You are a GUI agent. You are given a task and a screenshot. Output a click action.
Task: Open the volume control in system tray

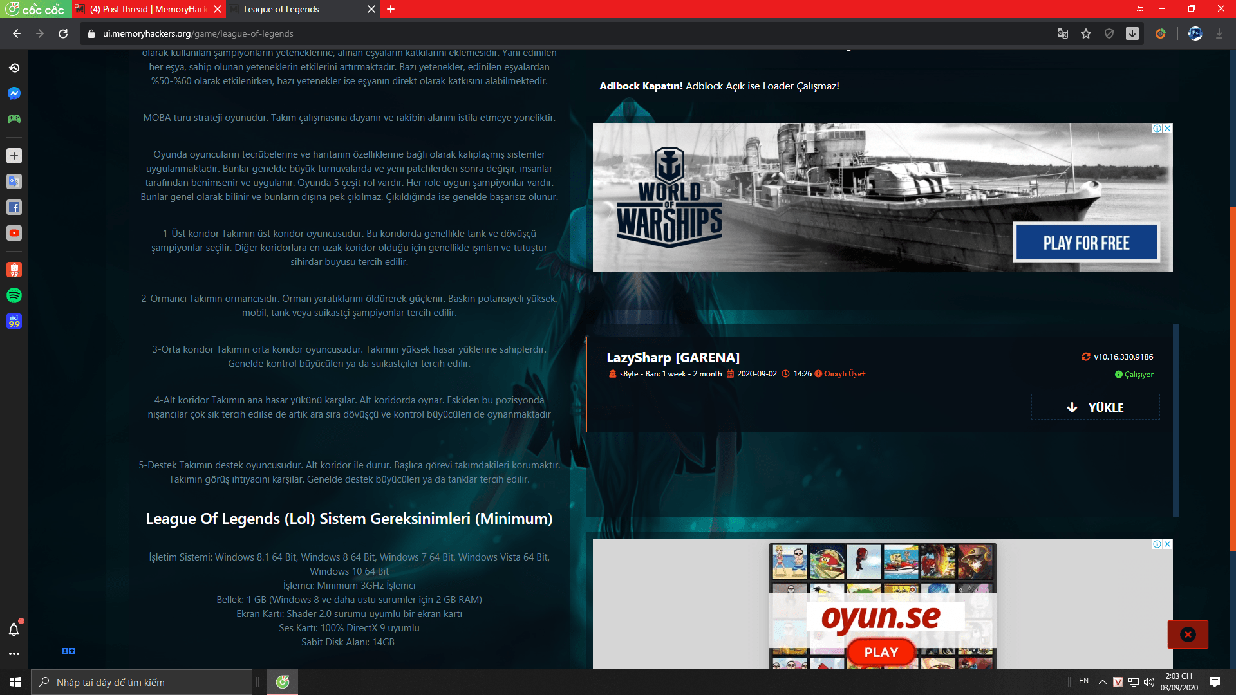tap(1149, 682)
